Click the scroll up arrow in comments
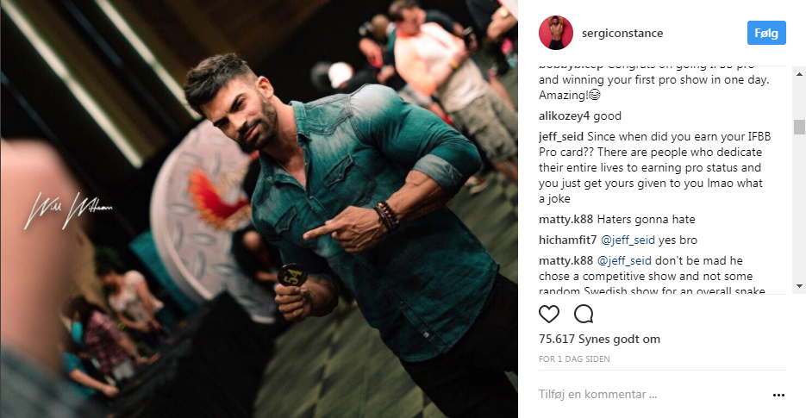806x418 pixels. coord(799,74)
